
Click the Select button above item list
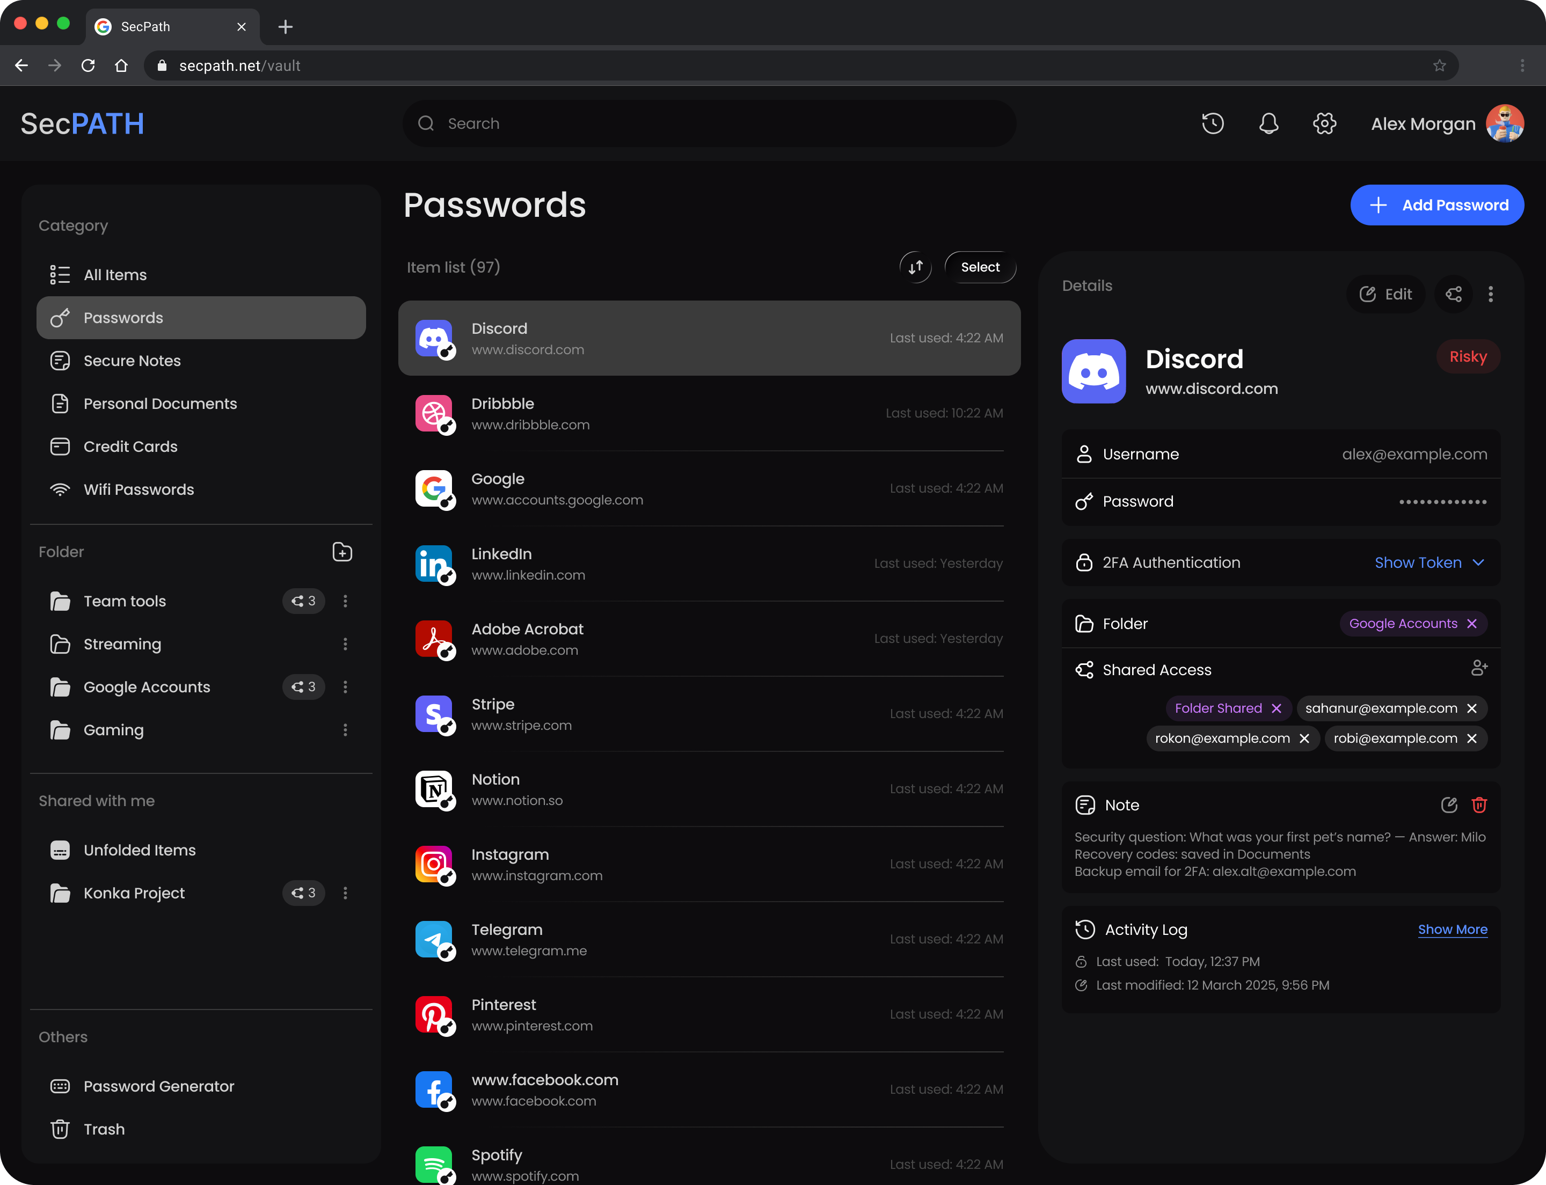[980, 267]
